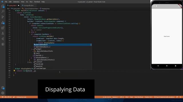Open the Explorer view in activity bar
The width and height of the screenshot is (183, 102).
click(3, 6)
